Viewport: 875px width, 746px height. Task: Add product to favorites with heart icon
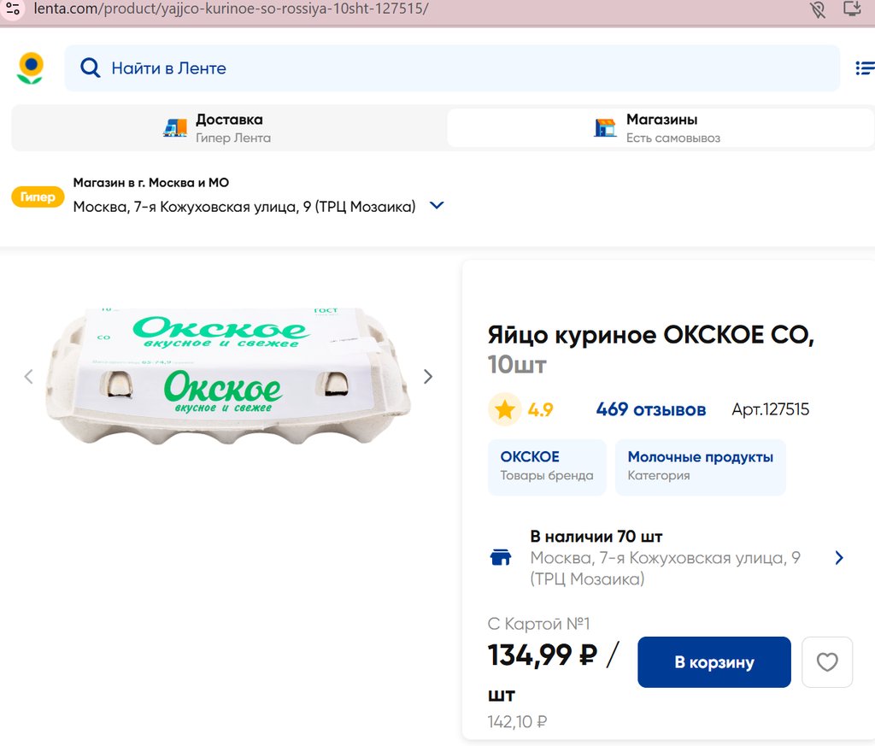point(827,662)
